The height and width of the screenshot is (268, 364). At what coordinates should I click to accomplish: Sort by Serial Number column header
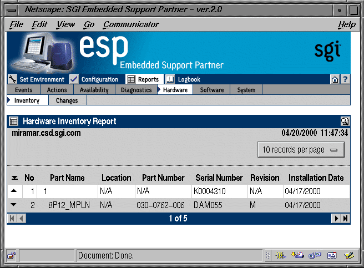(x=219, y=178)
